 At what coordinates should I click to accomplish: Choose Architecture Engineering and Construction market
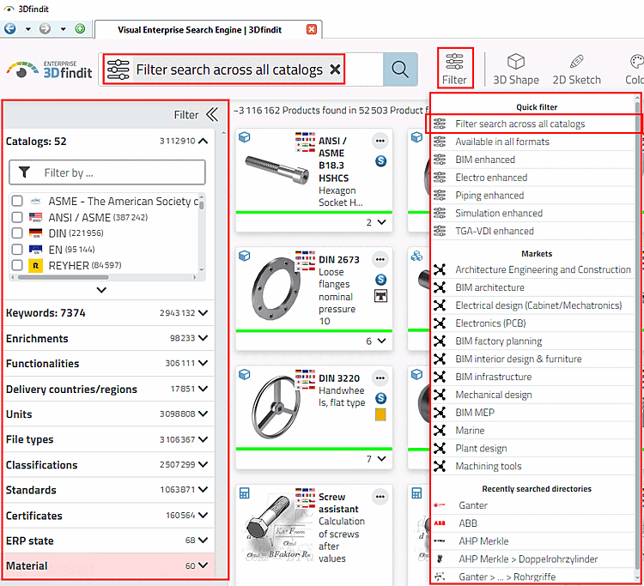click(x=532, y=269)
